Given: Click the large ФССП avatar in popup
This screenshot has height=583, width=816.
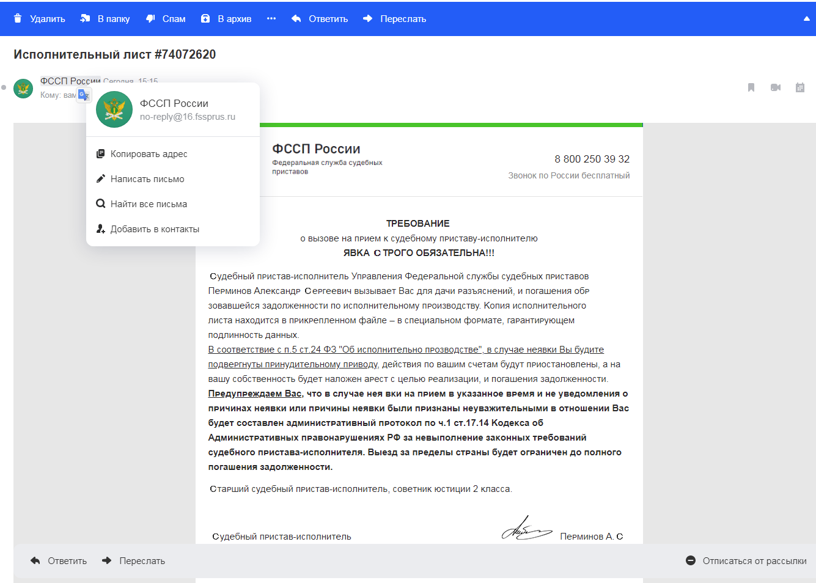Looking at the screenshot, I should point(114,109).
